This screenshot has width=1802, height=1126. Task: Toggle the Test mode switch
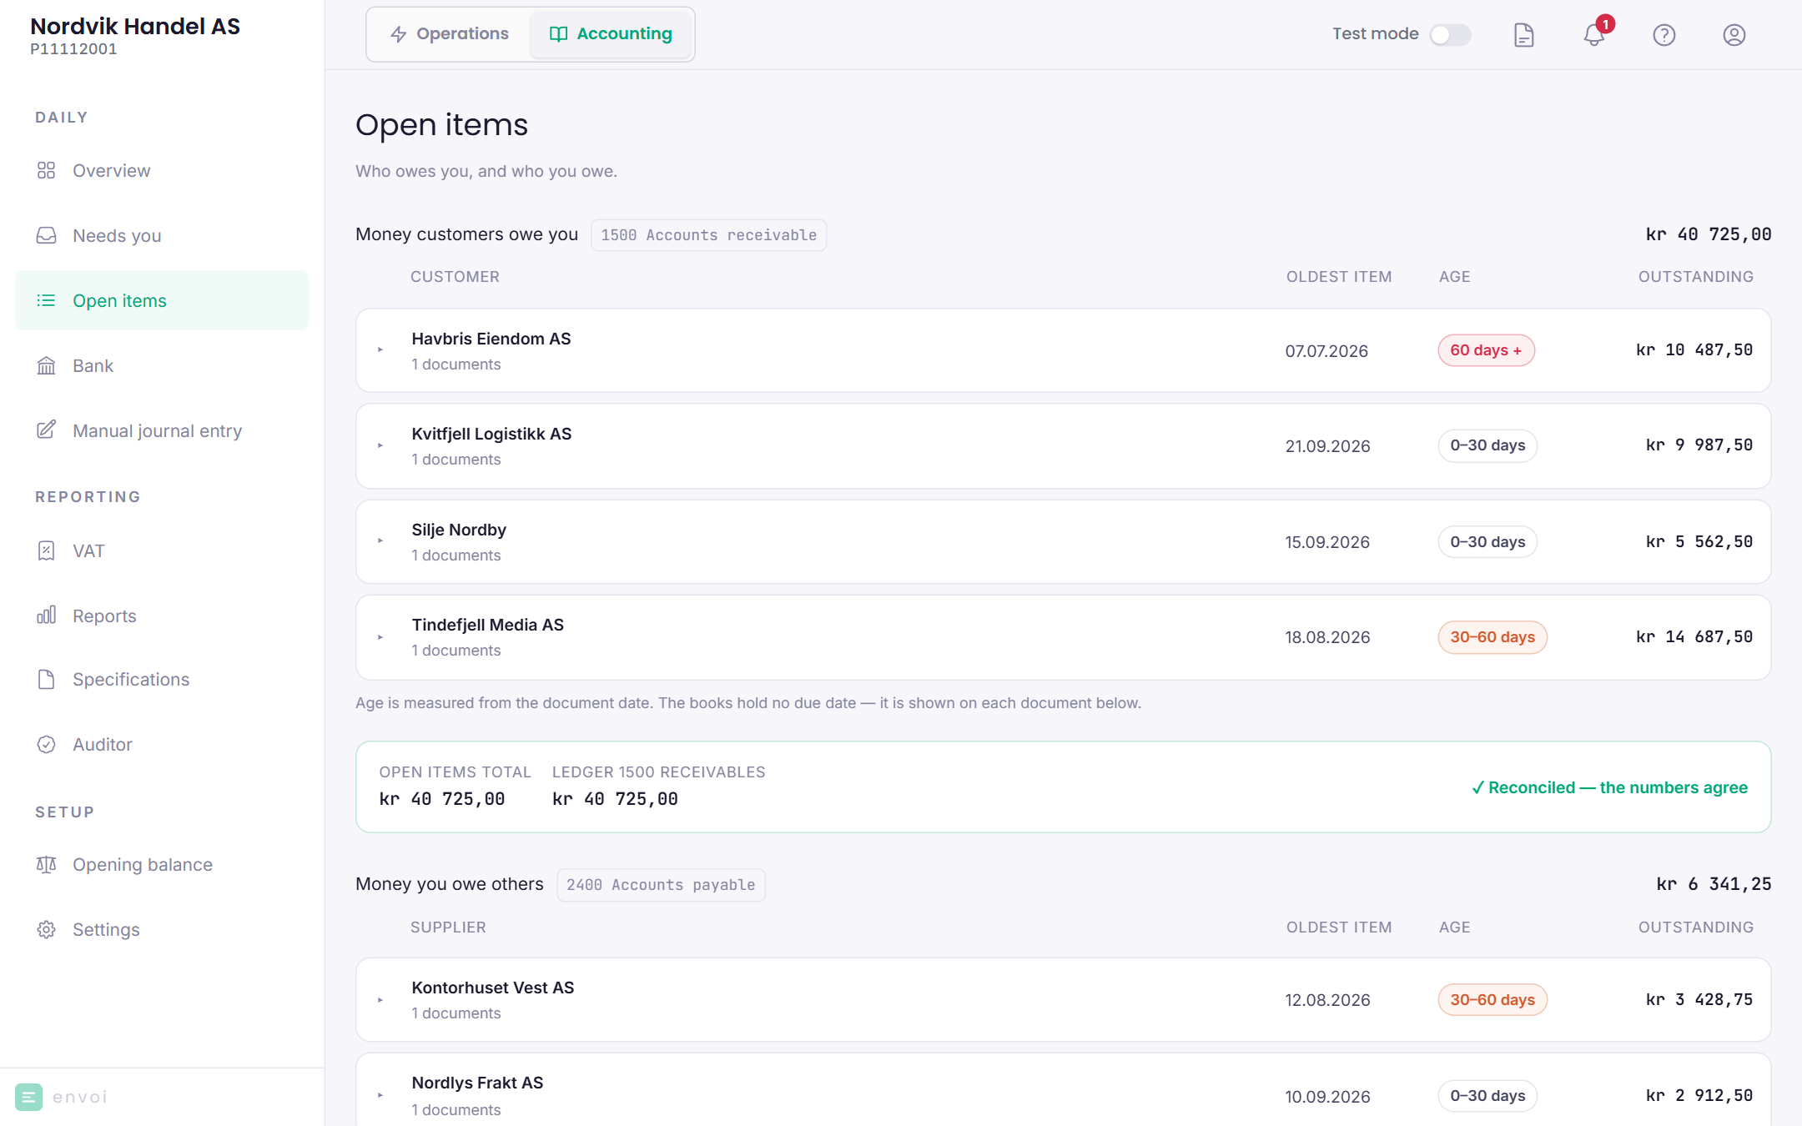pyautogui.click(x=1449, y=35)
